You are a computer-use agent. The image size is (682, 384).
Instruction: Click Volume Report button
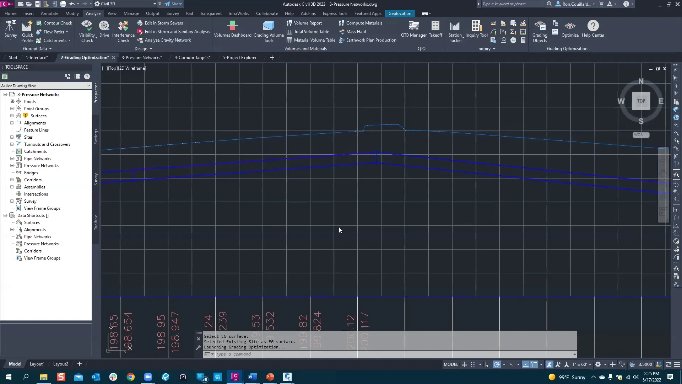[x=304, y=23]
